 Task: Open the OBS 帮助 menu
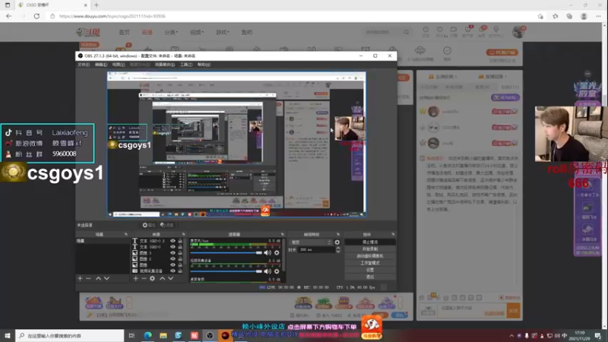204,65
